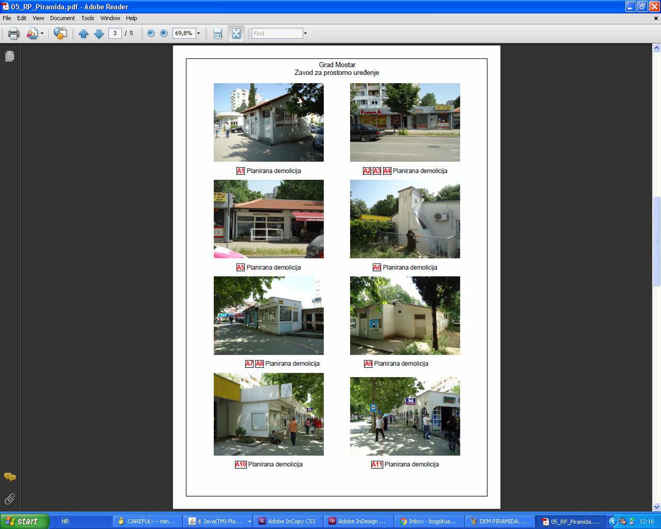Go to next page with down arrow
This screenshot has width=661, height=529.
coord(99,33)
